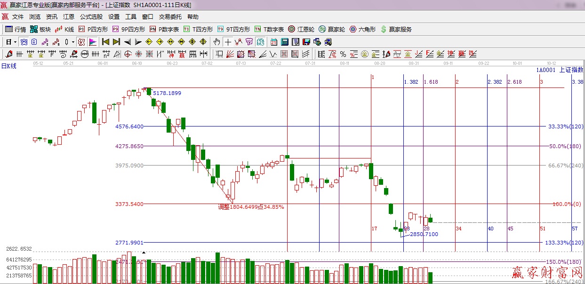Open the 公式选股 menu
585x284 pixels.
click(x=91, y=17)
